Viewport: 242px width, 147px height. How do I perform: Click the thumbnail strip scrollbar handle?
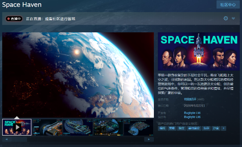pyautogui.click(x=19, y=139)
